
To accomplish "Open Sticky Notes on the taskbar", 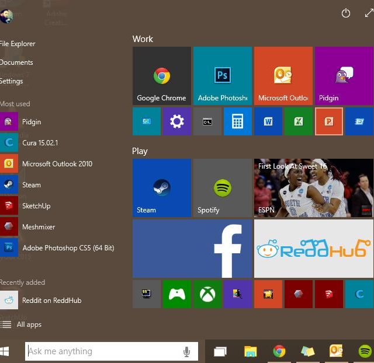I will point(308,351).
